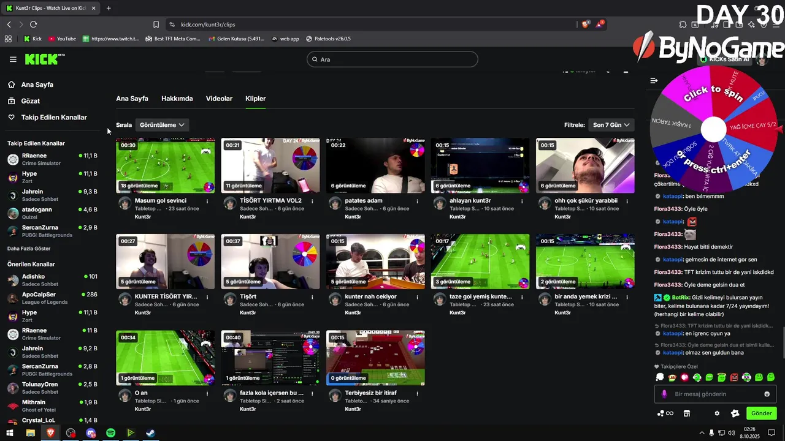Viewport: 785px width, 441px height.
Task: Show hidden system tray icons chevron
Action: click(x=702, y=433)
